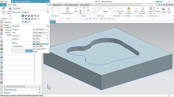
Task: Select MILL_ROUGH in the dropdown list
Action: coord(41,47)
